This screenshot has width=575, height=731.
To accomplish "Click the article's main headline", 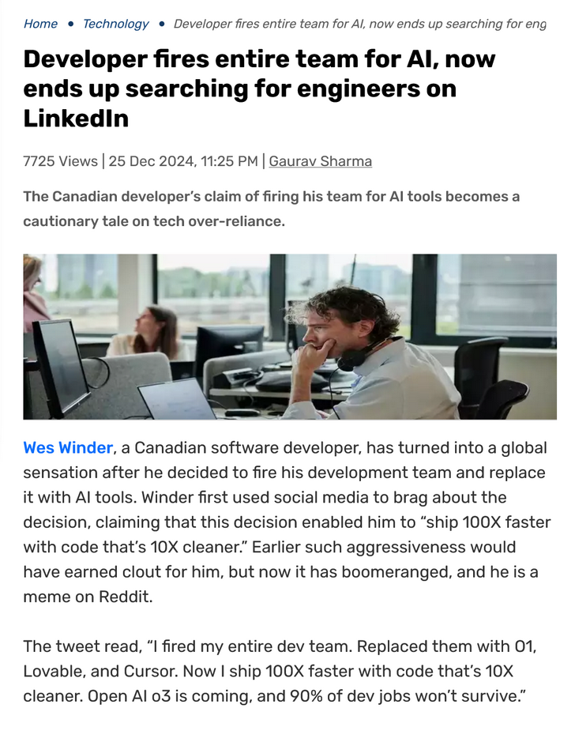I will click(259, 89).
